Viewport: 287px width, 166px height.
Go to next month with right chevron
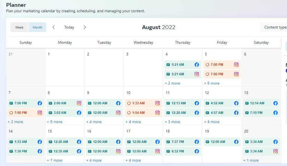[x=85, y=27]
